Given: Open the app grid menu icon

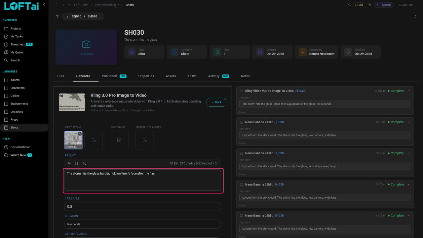Looking at the screenshot, I should 55,5.
